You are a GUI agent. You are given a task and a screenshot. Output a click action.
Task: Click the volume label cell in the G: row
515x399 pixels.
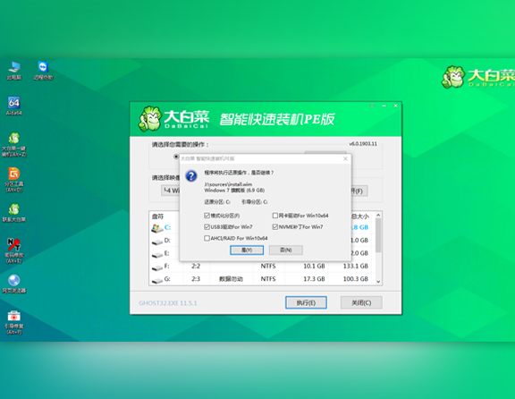(x=231, y=279)
